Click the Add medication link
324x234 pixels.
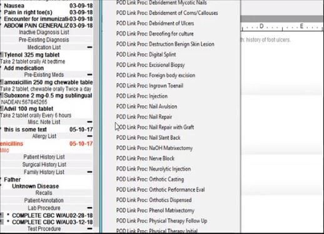24,68
